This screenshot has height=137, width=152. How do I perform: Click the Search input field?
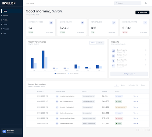coord(128,3)
